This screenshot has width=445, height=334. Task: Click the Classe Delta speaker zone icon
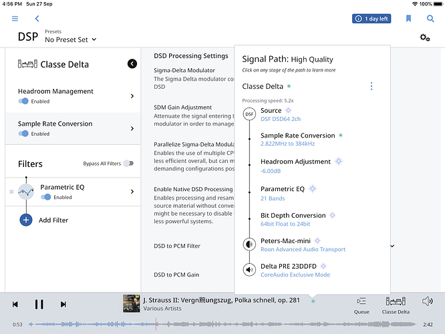pyautogui.click(x=27, y=64)
